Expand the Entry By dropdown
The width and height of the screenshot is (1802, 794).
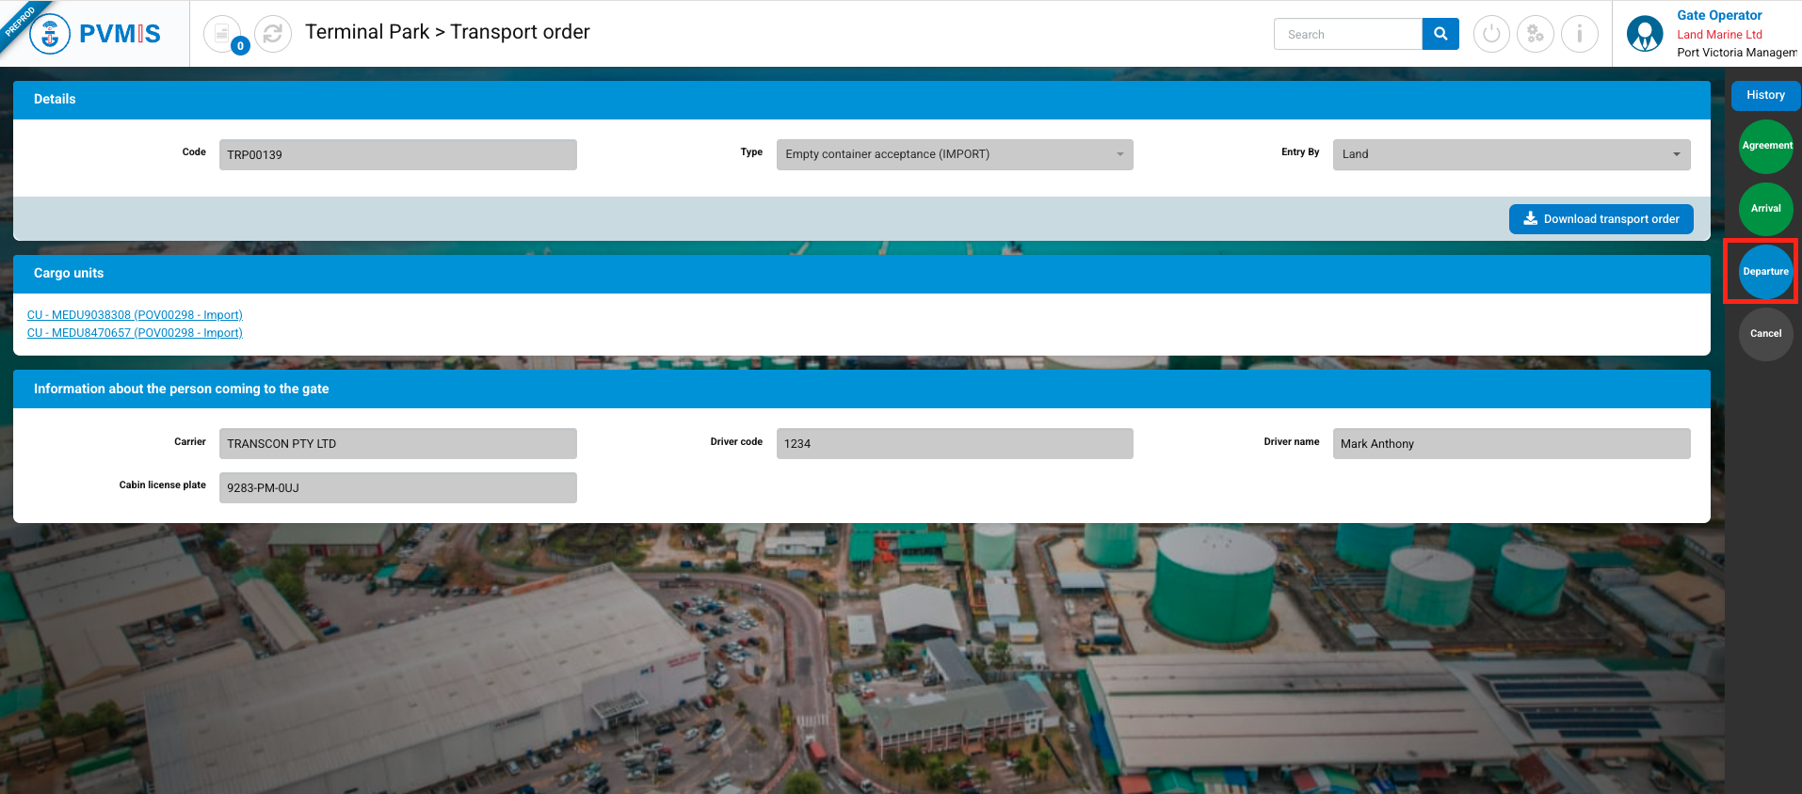point(1511,154)
